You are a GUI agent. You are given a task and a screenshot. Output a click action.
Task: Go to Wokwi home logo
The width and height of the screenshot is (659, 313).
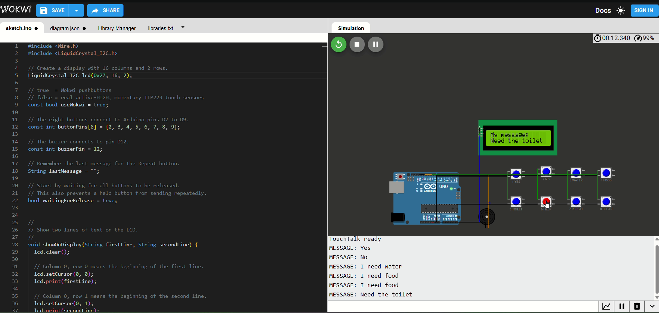(x=16, y=9)
